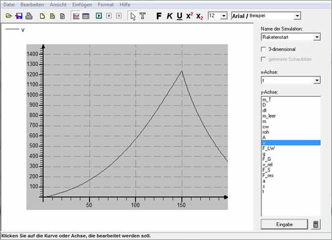The image size is (332, 240).
Task: Select m_leer in the y-Achse list
Action: click(291, 116)
